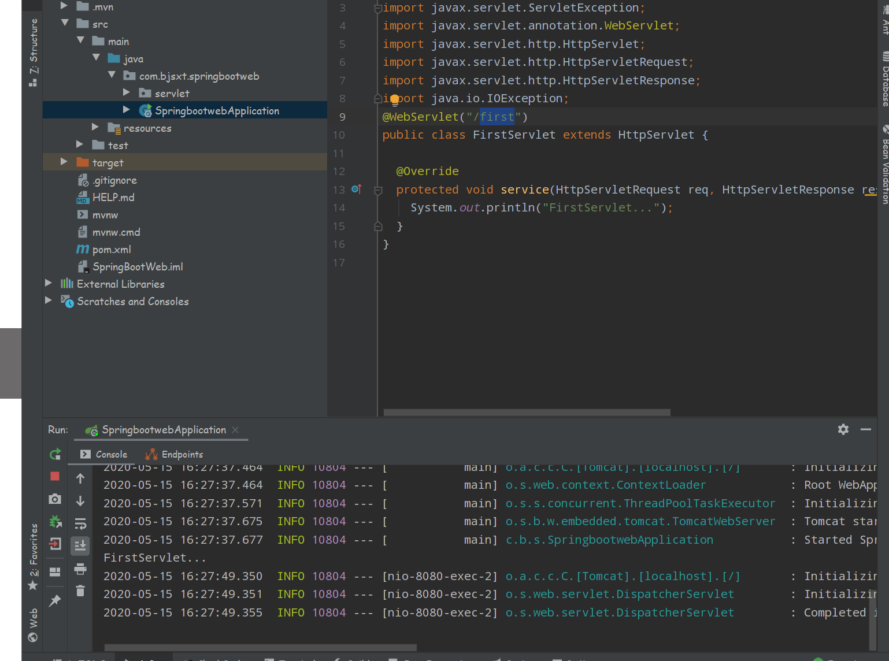The width and height of the screenshot is (889, 661).
Task: Expand the .mvn folder
Action: (x=64, y=6)
